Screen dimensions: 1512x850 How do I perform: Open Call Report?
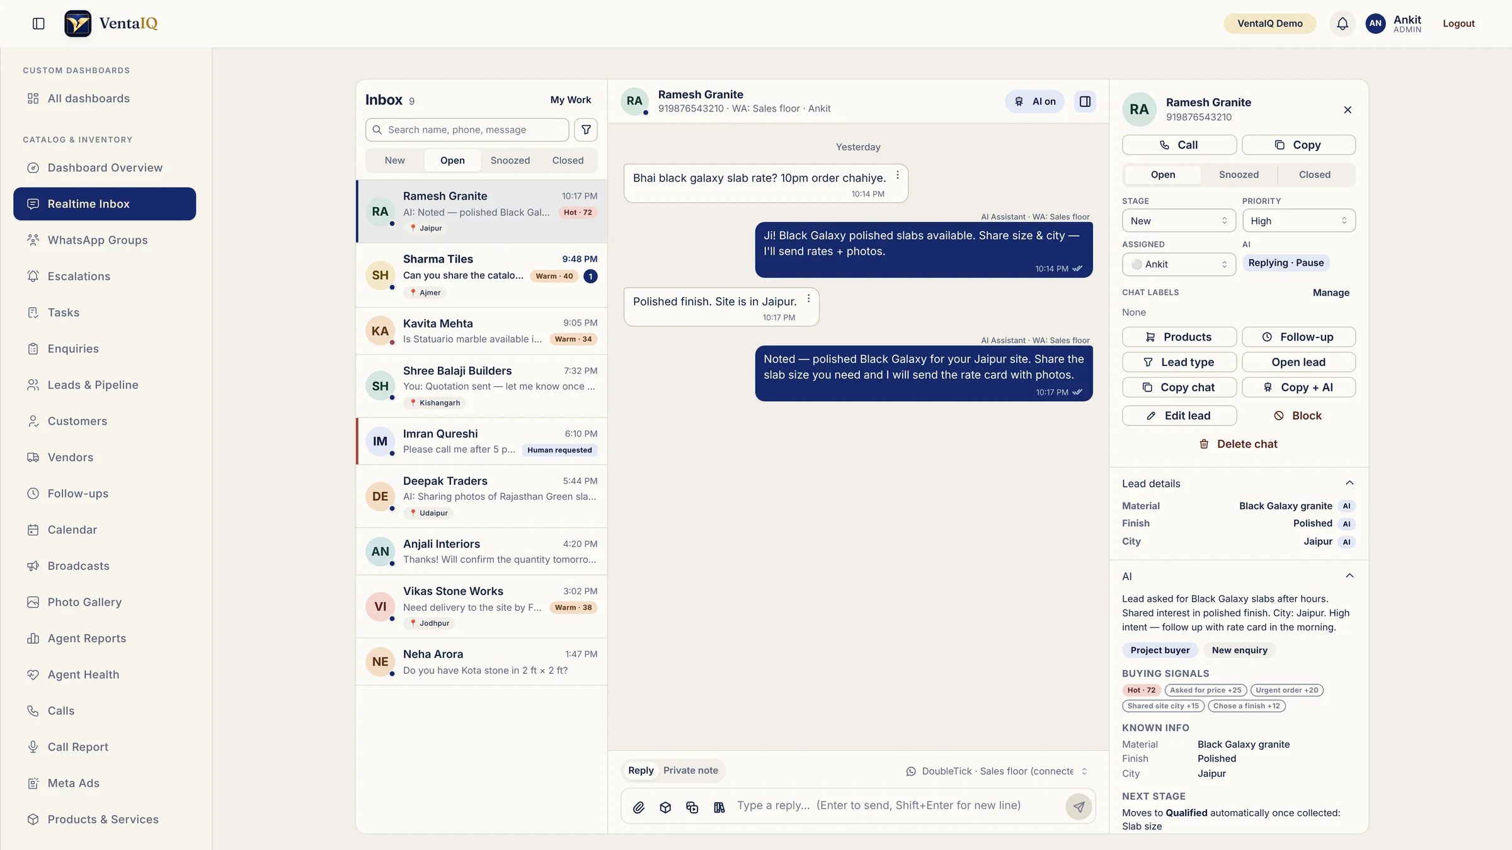[x=105, y=747]
